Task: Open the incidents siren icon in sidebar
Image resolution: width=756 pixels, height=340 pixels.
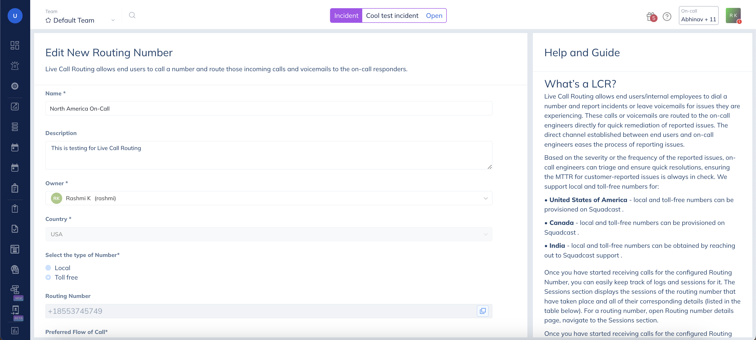Action: click(15, 65)
